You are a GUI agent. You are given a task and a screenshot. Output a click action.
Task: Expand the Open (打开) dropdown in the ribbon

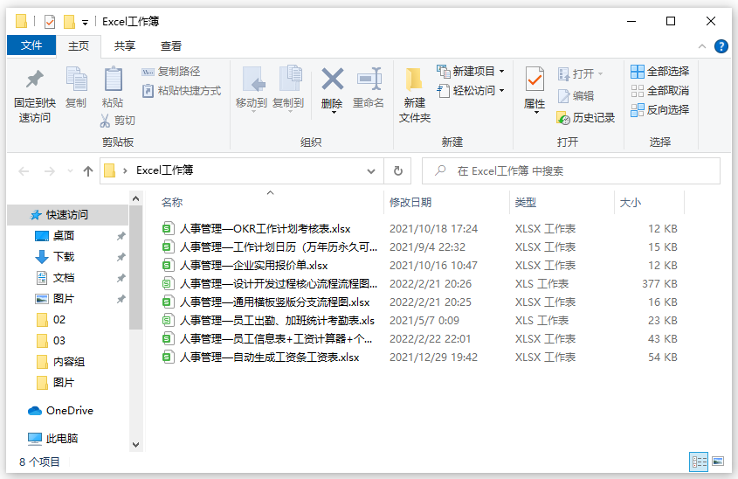[x=580, y=73]
